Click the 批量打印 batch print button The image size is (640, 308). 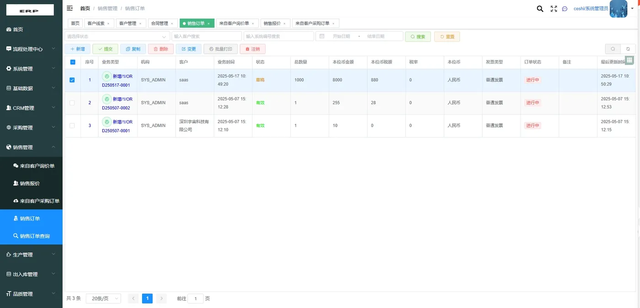click(221, 49)
